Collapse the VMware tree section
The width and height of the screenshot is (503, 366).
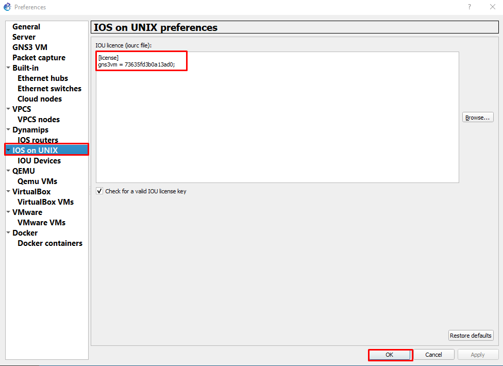point(8,212)
